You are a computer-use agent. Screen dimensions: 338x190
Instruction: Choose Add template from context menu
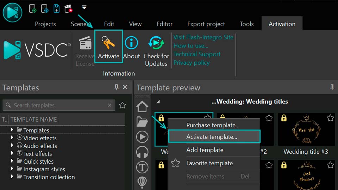coord(205,150)
